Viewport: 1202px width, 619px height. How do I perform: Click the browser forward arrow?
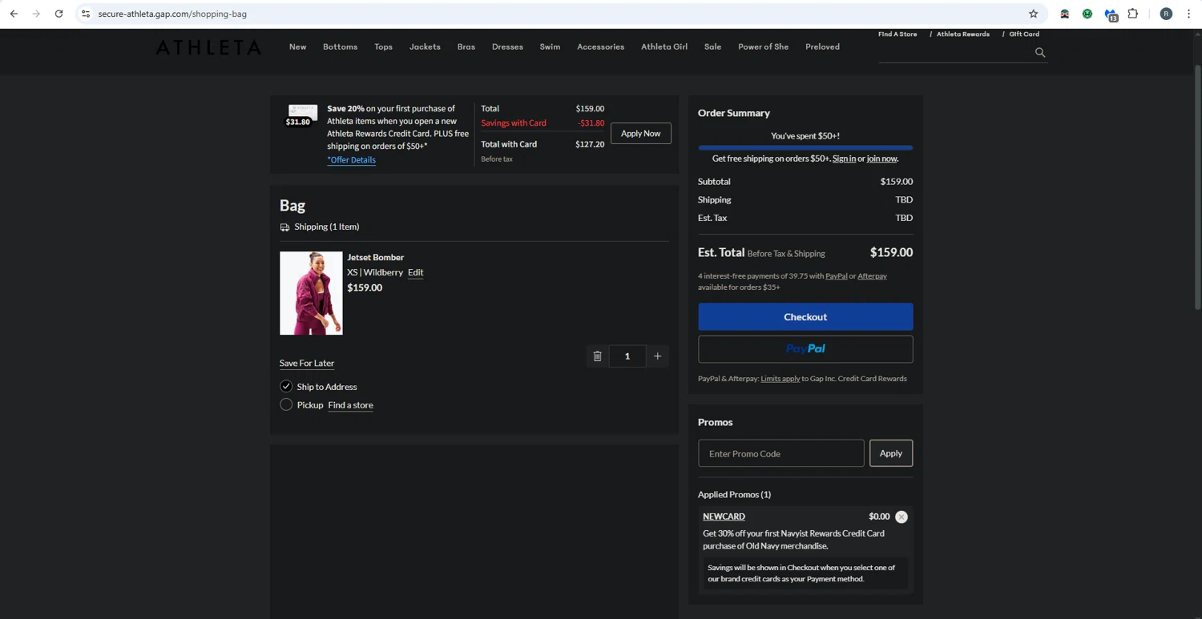(36, 14)
